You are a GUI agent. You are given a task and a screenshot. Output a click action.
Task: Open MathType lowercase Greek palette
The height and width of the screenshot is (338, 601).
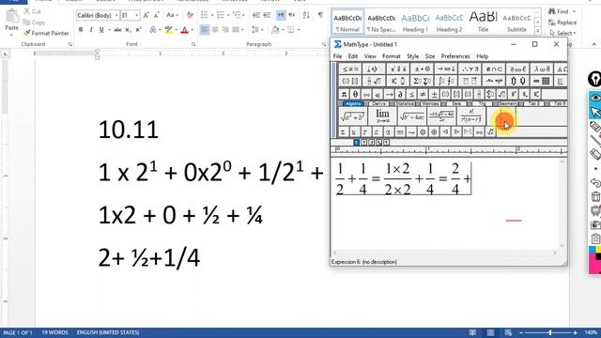coord(542,69)
